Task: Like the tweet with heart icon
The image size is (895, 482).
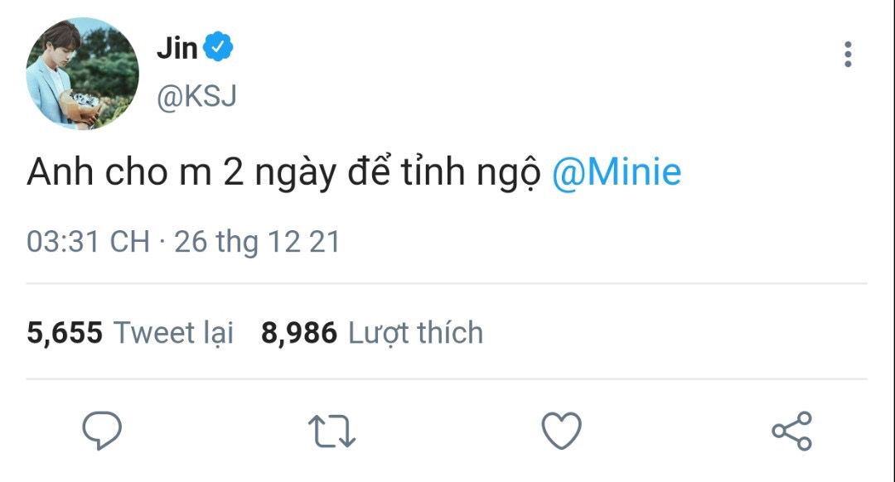Action: (562, 431)
